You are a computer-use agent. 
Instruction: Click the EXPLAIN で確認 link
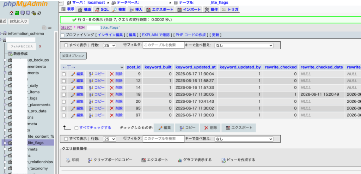[x=156, y=35]
